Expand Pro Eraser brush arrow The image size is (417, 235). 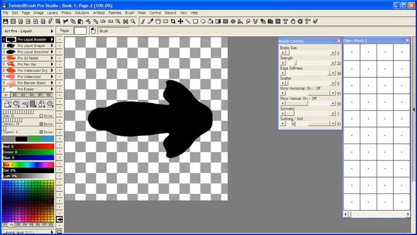[x=52, y=89]
